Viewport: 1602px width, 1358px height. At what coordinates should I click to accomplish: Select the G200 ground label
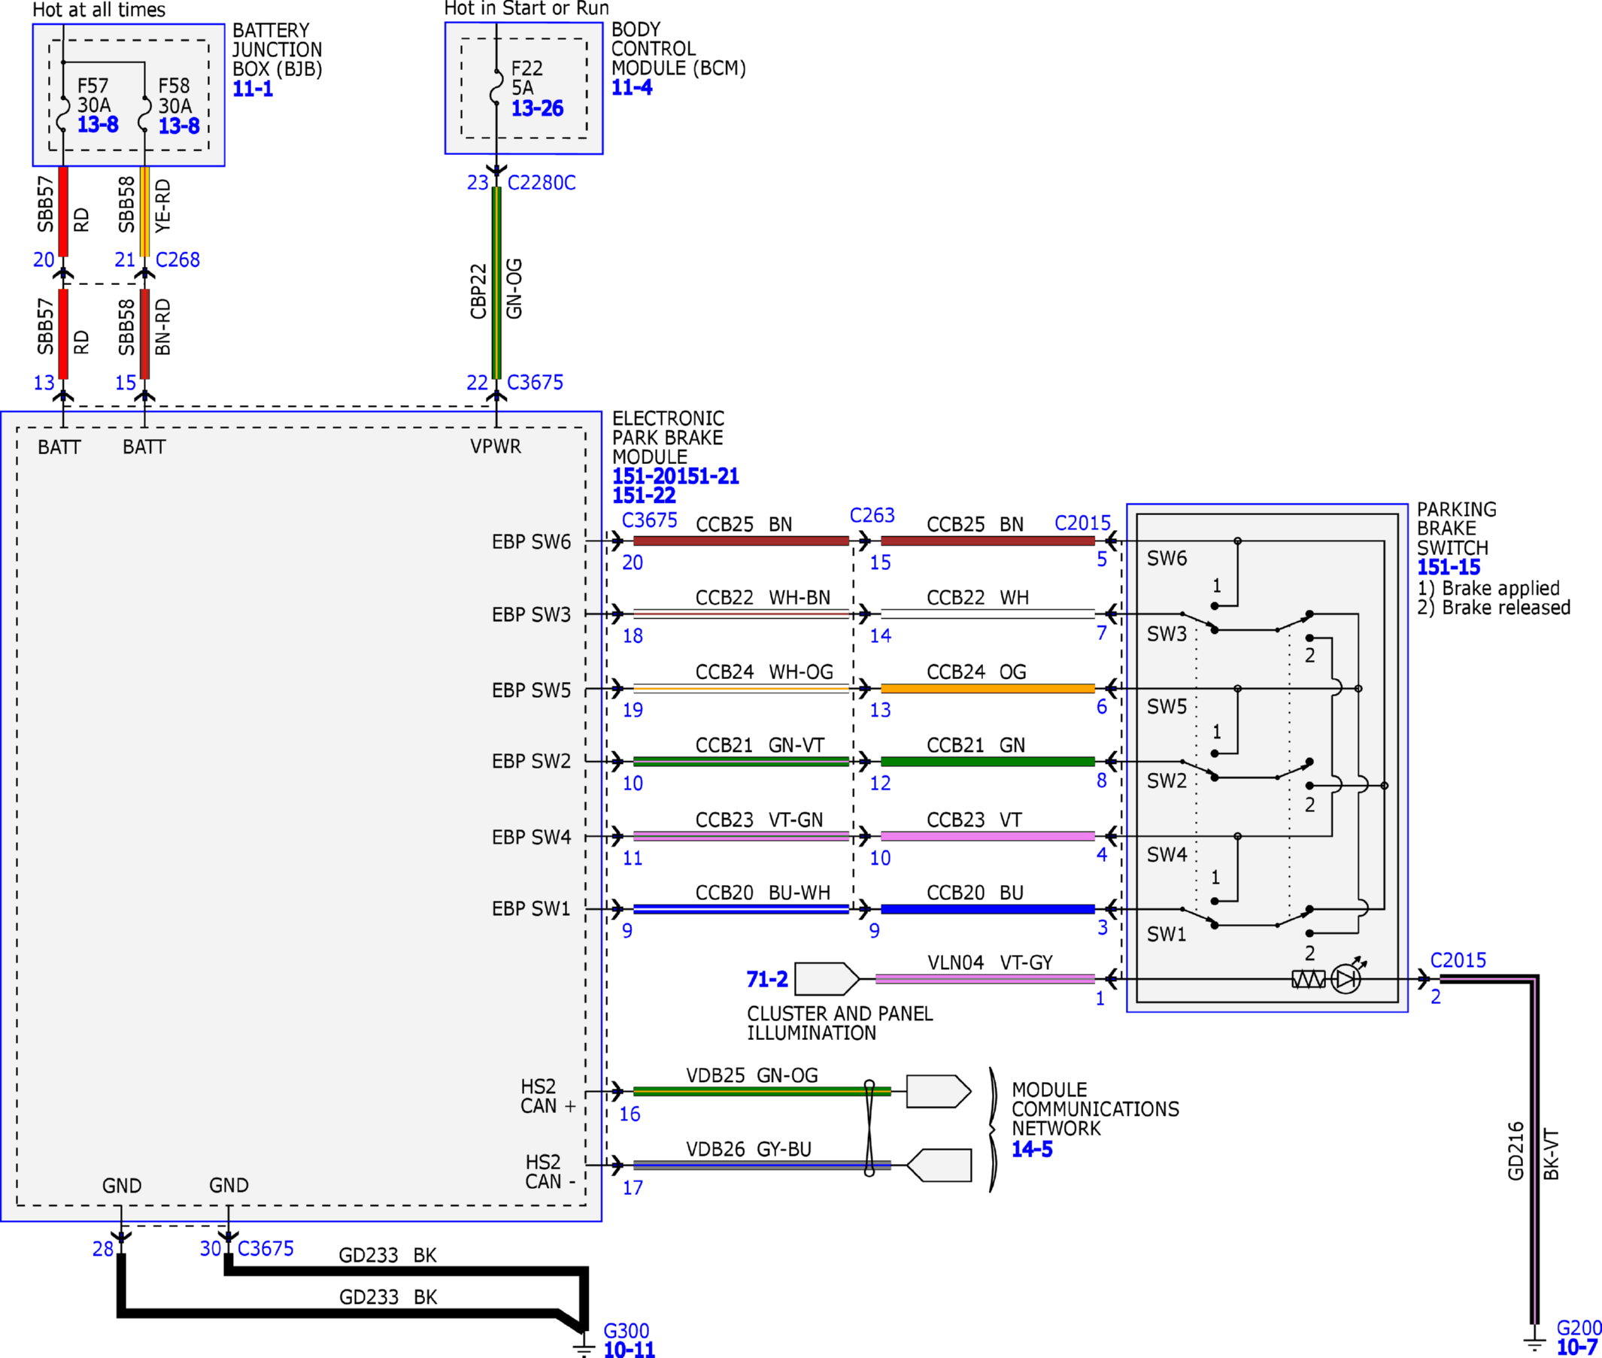(x=1578, y=1327)
